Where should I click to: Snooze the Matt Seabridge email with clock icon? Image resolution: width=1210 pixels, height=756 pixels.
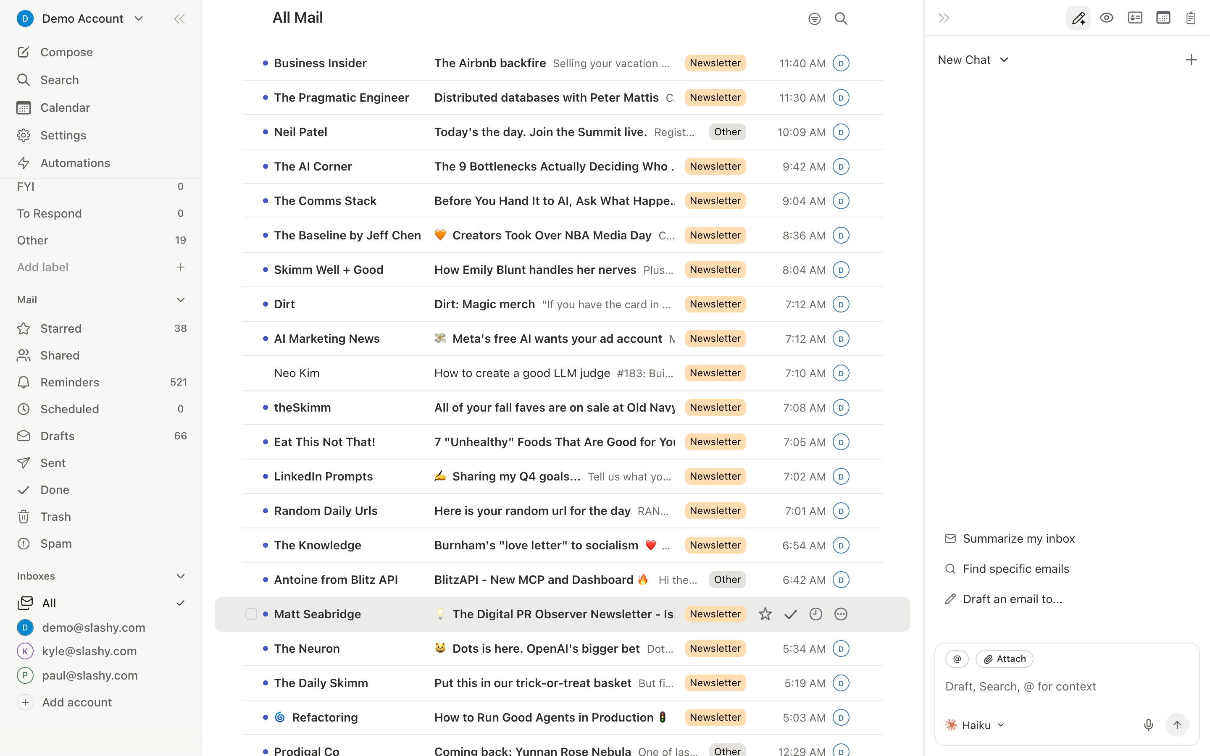pos(815,614)
